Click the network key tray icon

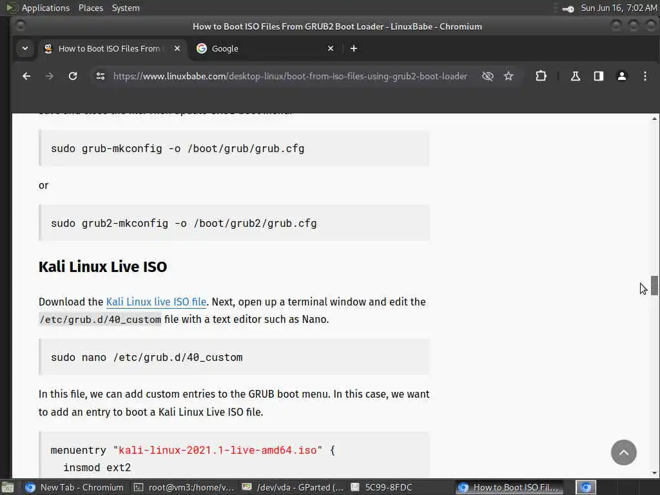(568, 8)
